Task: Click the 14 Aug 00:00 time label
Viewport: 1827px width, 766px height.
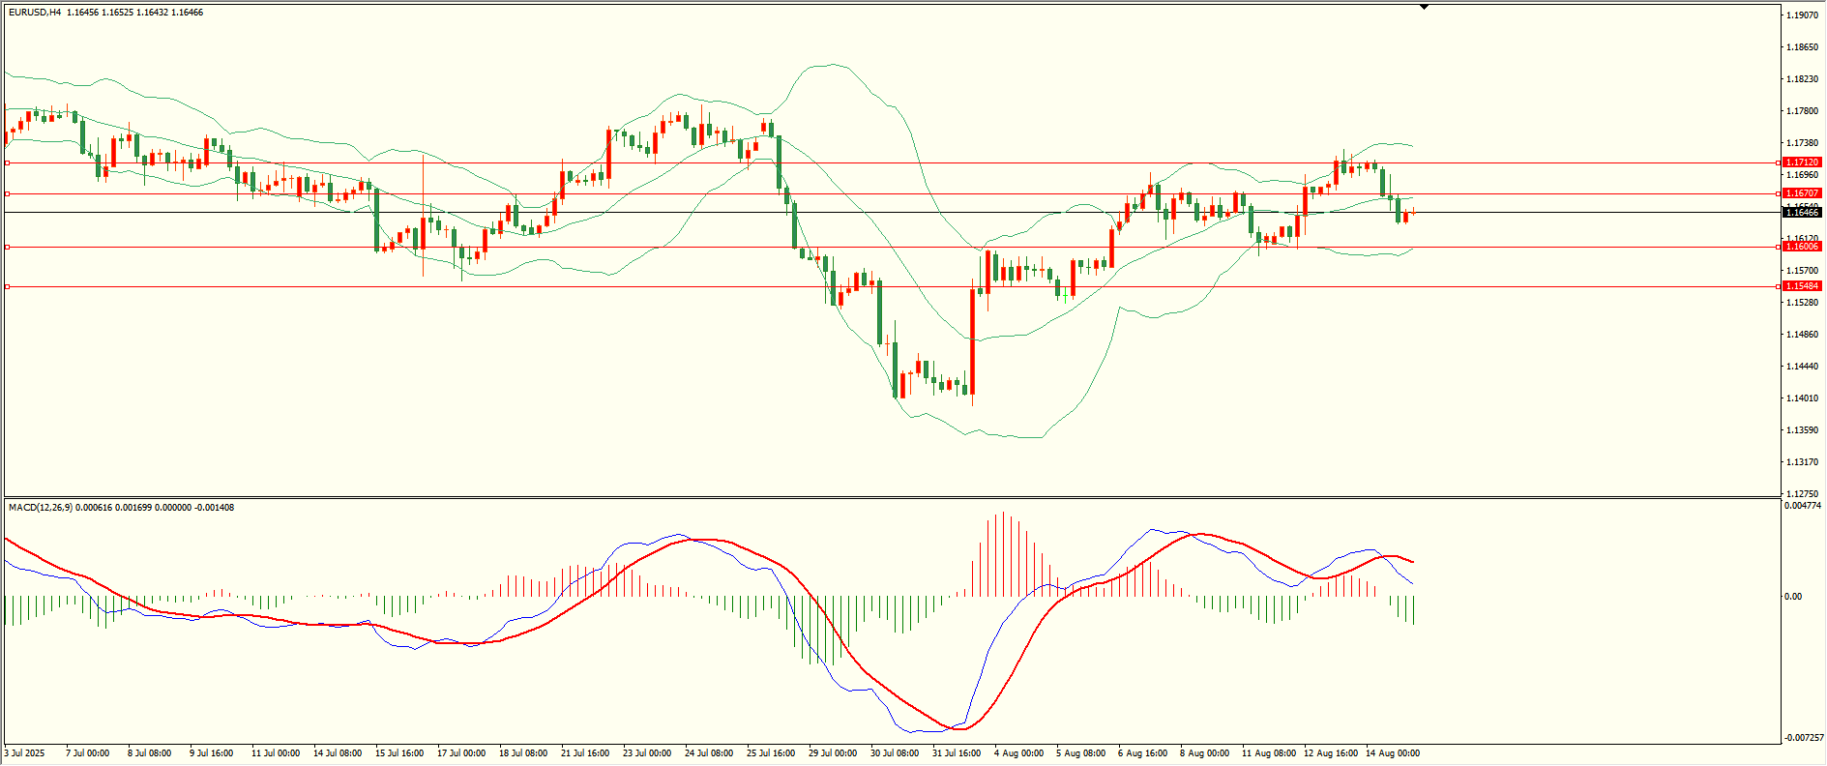Action: coord(1393,753)
